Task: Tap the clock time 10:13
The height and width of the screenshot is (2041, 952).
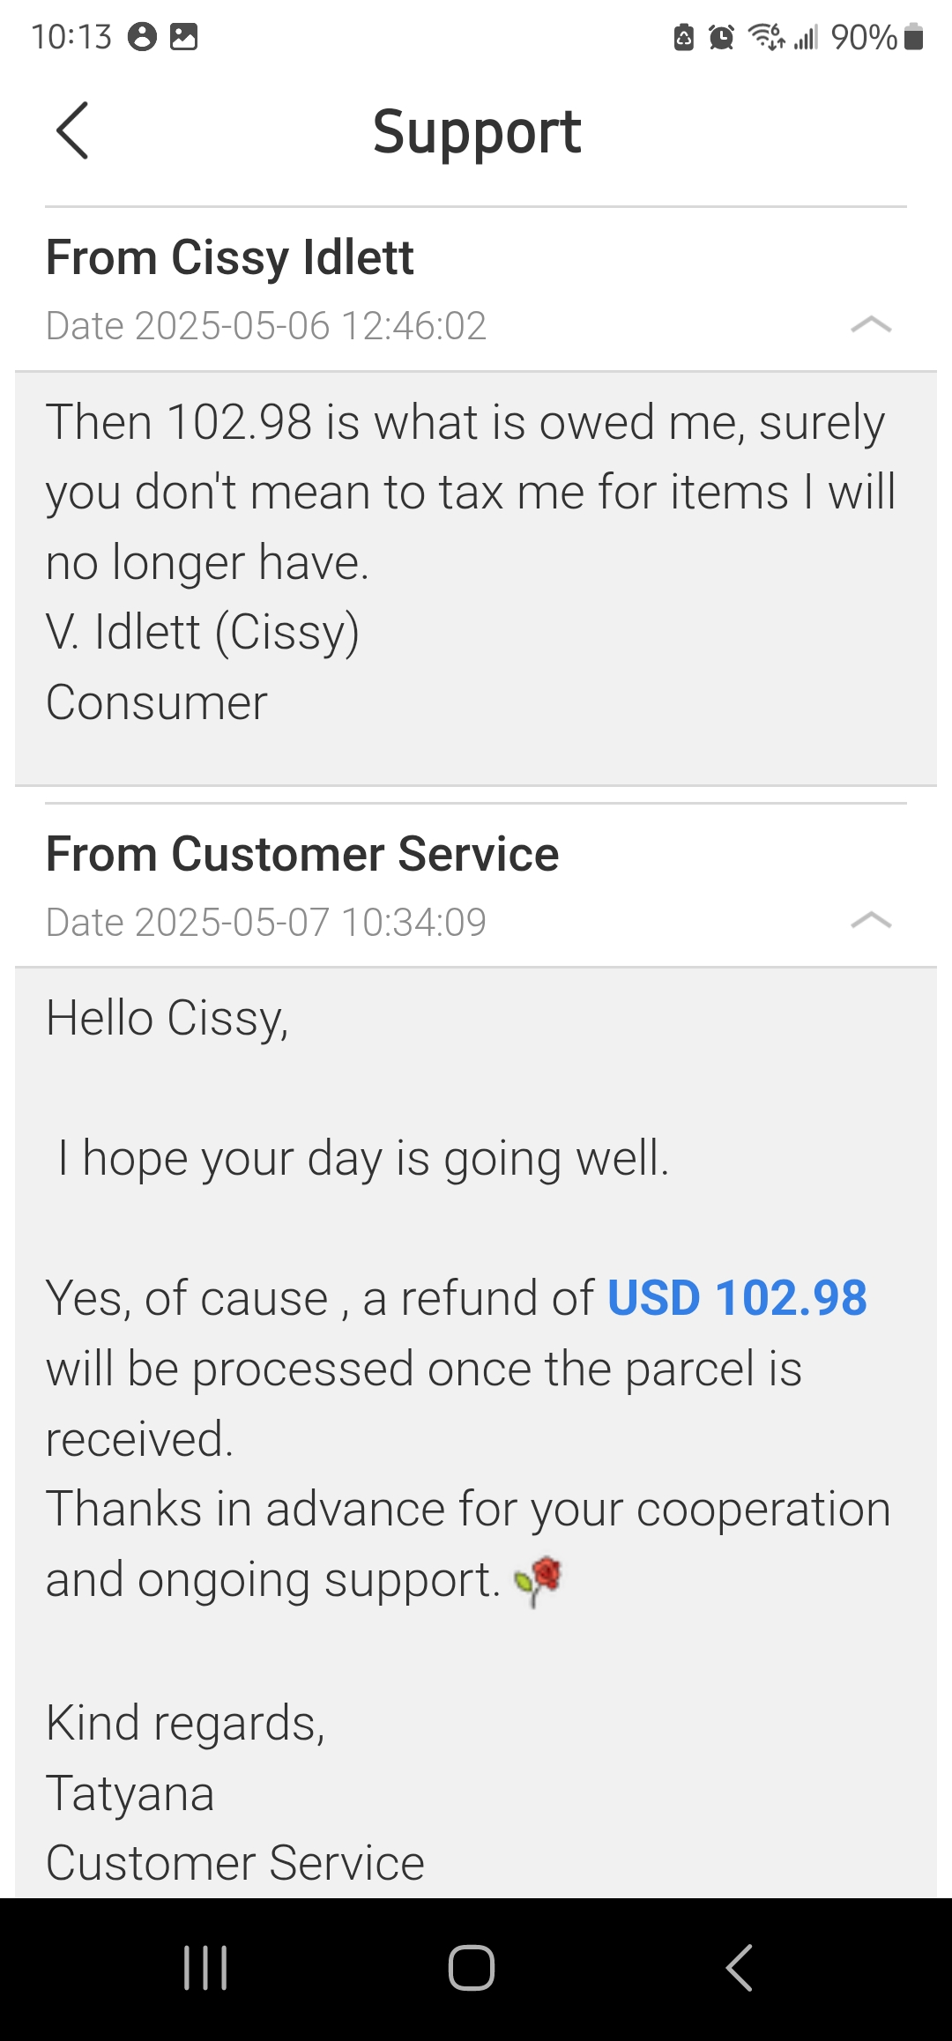Action: click(71, 37)
